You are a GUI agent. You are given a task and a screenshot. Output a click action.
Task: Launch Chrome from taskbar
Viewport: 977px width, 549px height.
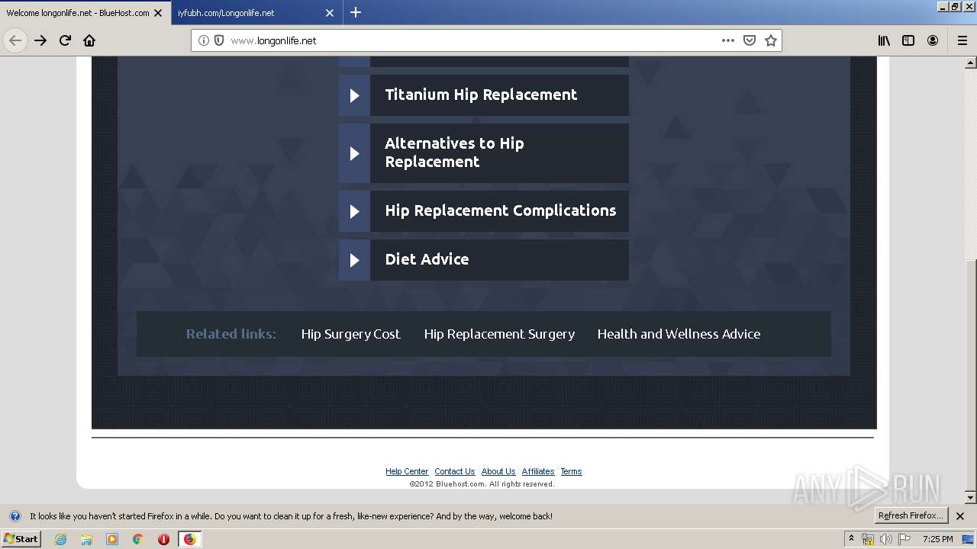pos(138,539)
